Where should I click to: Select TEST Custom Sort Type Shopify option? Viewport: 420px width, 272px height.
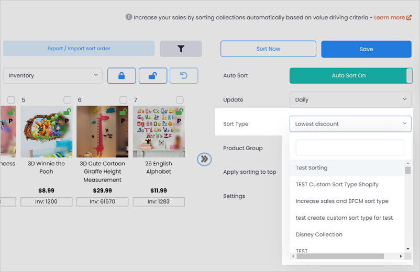click(x=347, y=185)
